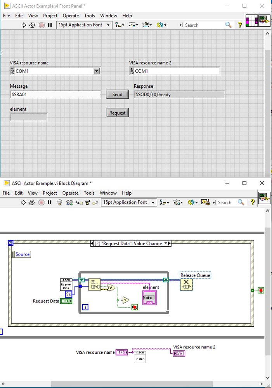Open the Block Diagram Edit menu
This screenshot has height=388, width=272.
pyautogui.click(x=19, y=193)
